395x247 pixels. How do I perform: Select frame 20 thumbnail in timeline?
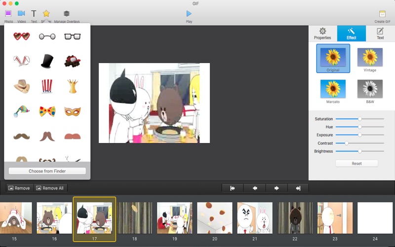click(215, 218)
